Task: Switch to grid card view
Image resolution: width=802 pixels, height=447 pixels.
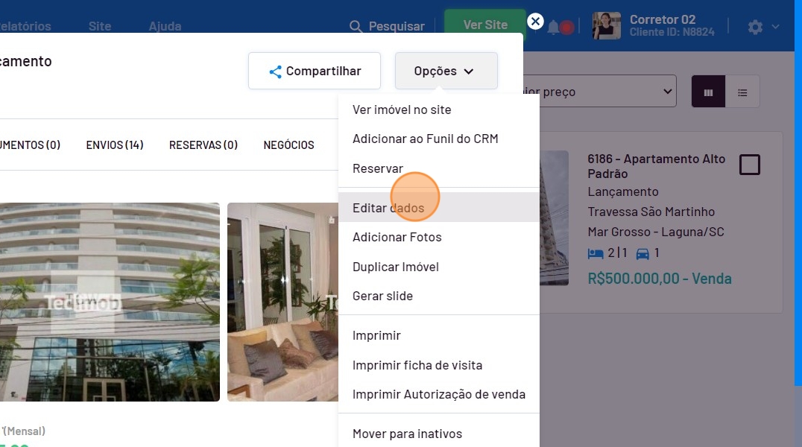Action: [708, 92]
